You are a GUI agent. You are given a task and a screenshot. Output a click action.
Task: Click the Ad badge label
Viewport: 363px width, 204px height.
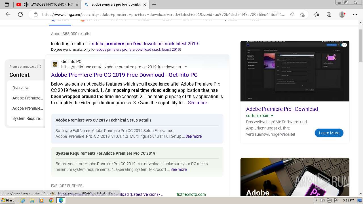pos(344,45)
